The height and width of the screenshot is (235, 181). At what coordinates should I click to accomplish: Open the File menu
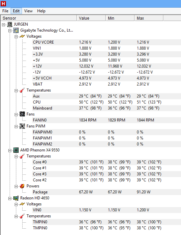click(5, 11)
